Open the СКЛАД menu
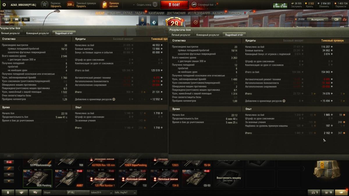The image size is (349, 196). [x=128, y=13]
